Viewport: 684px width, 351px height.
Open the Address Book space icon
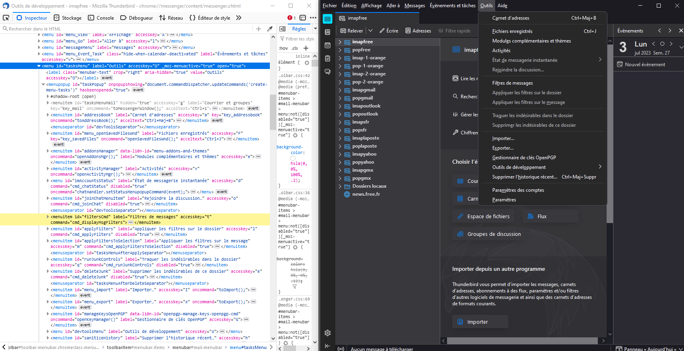pyautogui.click(x=328, y=32)
